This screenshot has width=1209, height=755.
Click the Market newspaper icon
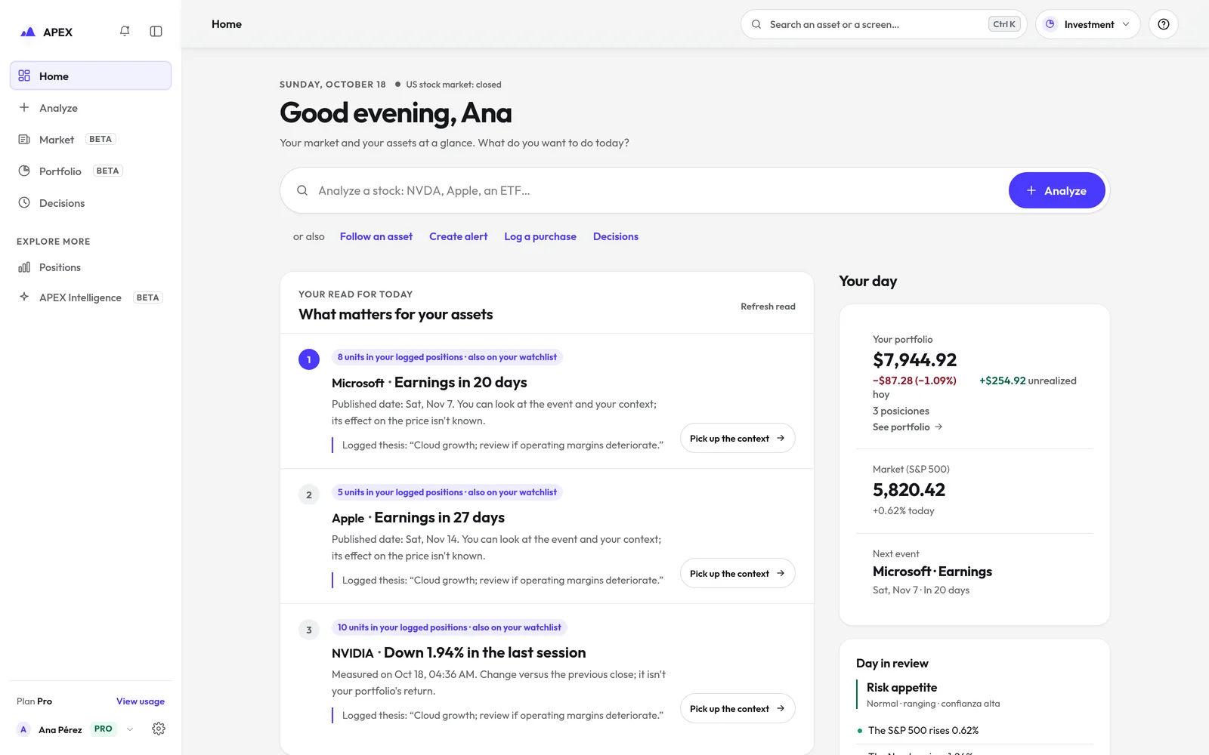coord(24,139)
